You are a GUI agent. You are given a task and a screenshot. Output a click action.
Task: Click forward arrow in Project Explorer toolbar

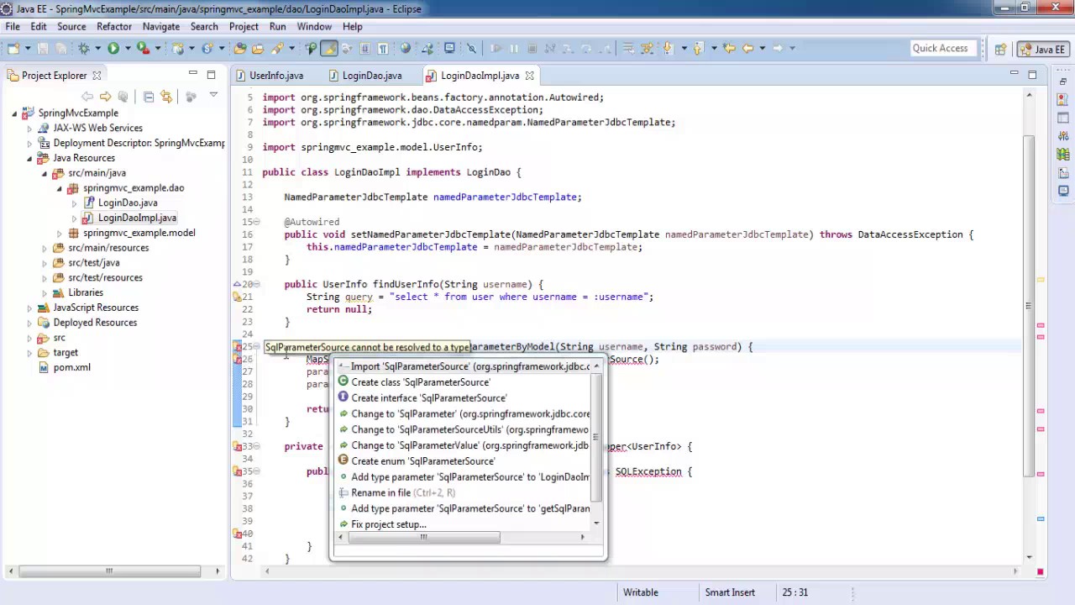pos(105,97)
